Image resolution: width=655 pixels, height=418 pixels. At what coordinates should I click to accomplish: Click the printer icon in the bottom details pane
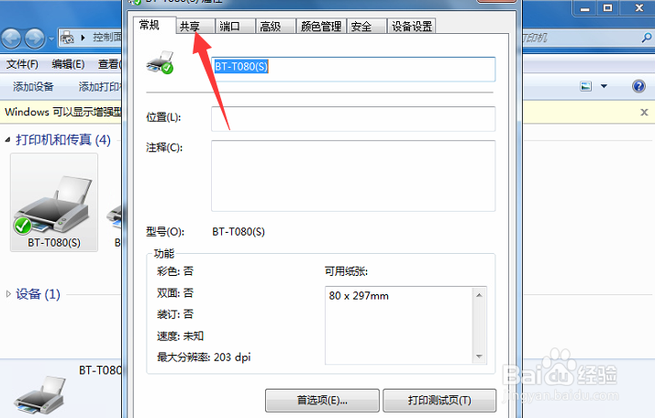click(41, 394)
